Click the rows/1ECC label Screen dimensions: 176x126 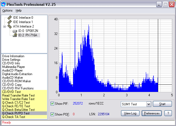(x=96, y=103)
